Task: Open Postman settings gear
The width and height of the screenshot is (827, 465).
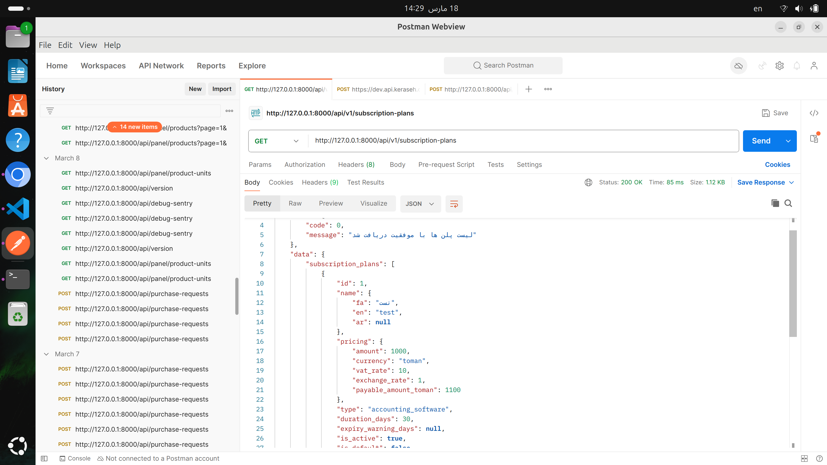Action: click(x=780, y=66)
